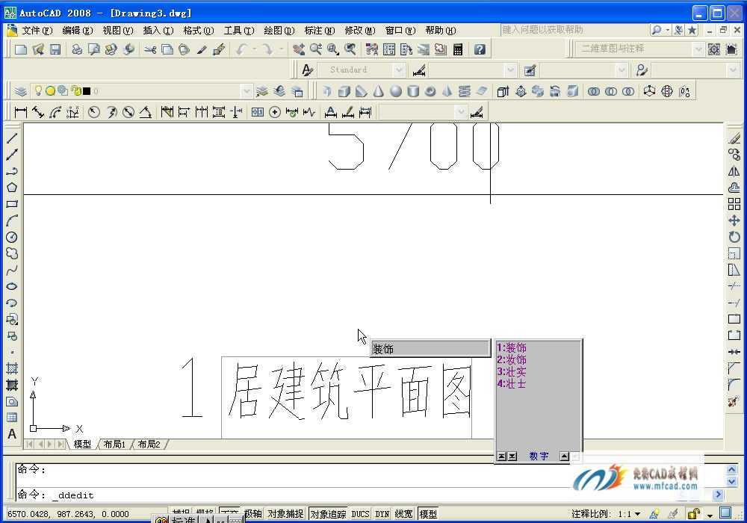The width and height of the screenshot is (747, 523).
Task: Open the 修改(M) menu
Action: point(360,31)
